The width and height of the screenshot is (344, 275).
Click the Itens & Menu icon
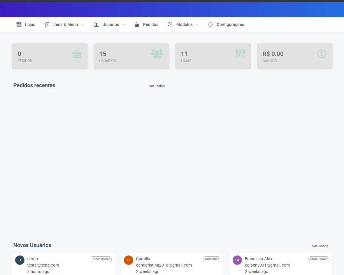pos(47,25)
